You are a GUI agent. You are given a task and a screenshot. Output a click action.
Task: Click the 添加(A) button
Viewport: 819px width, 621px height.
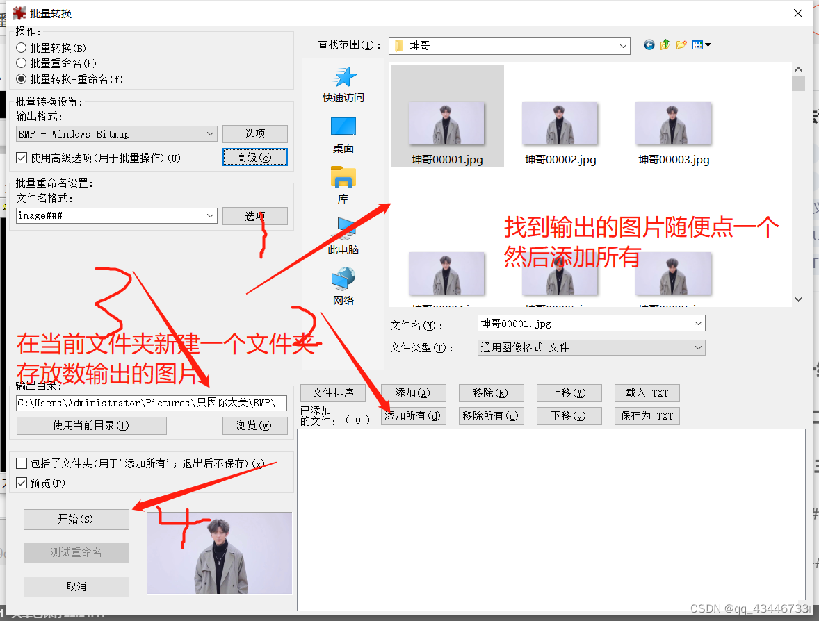[413, 393]
